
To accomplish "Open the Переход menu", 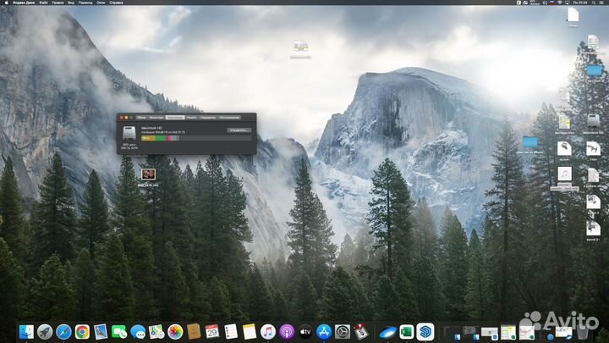I will coord(85,3).
